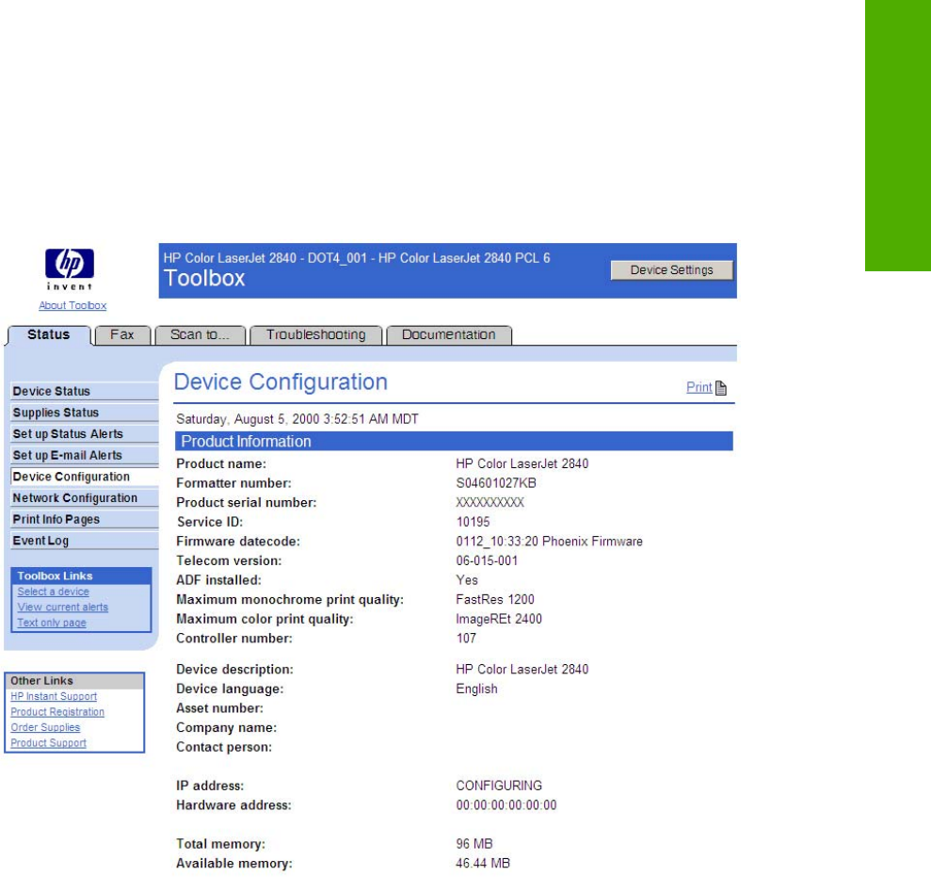Click the Product Information section header
This screenshot has height=892, width=931.
point(454,442)
